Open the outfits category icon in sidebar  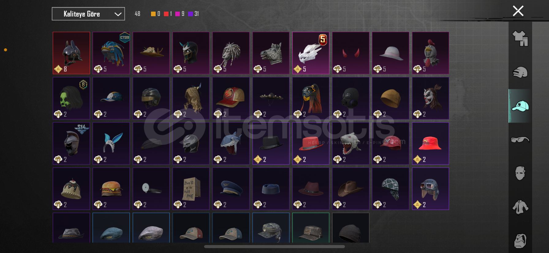click(x=520, y=38)
